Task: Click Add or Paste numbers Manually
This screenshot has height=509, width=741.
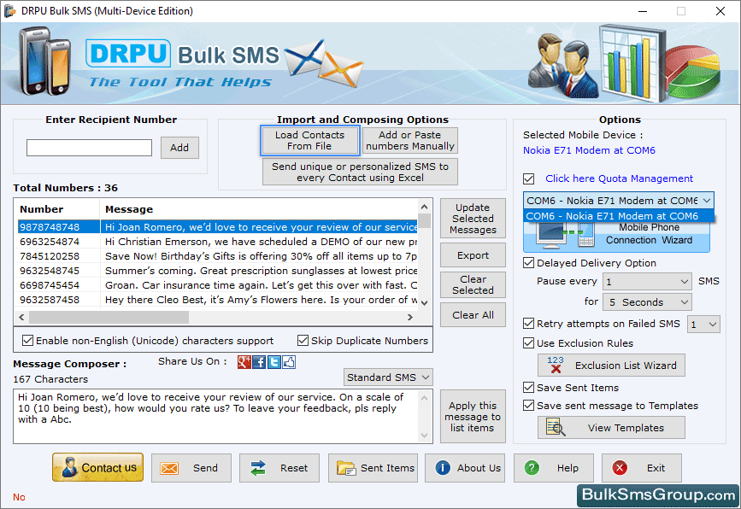Action: [x=409, y=141]
